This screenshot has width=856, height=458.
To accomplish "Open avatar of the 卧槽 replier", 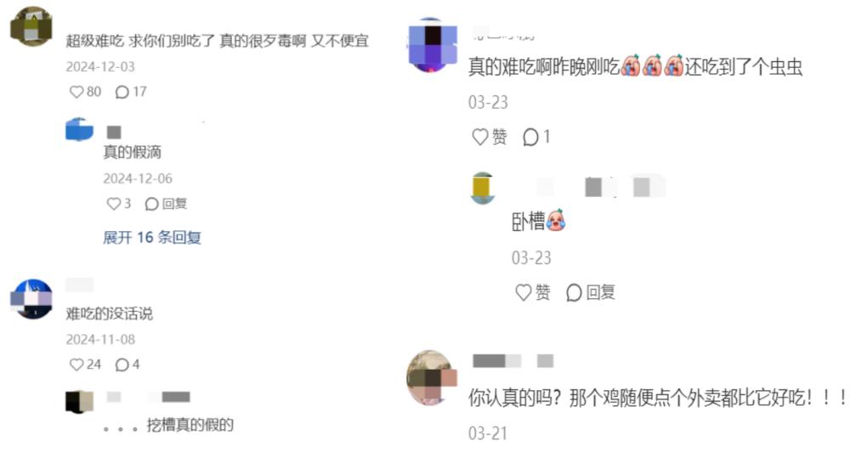I will (483, 189).
